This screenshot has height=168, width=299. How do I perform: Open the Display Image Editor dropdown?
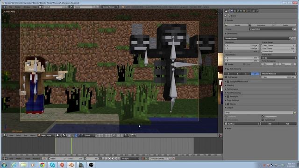(271, 29)
